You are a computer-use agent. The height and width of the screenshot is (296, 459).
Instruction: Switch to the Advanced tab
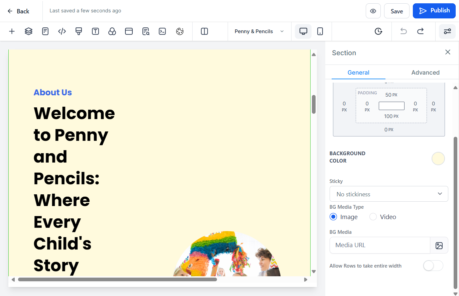425,73
